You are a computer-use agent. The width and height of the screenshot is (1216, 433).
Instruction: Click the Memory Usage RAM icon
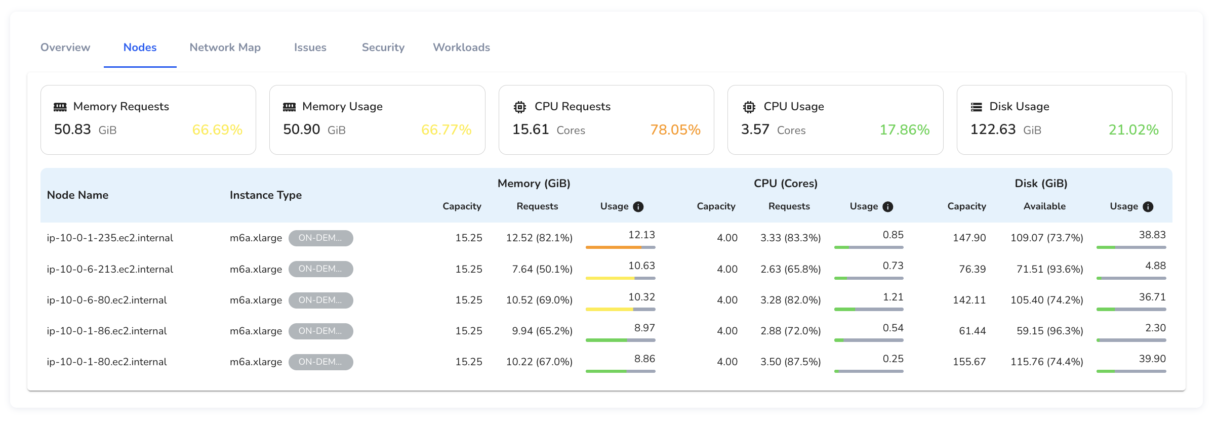(x=289, y=107)
